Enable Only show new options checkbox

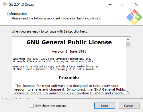(x=32, y=106)
